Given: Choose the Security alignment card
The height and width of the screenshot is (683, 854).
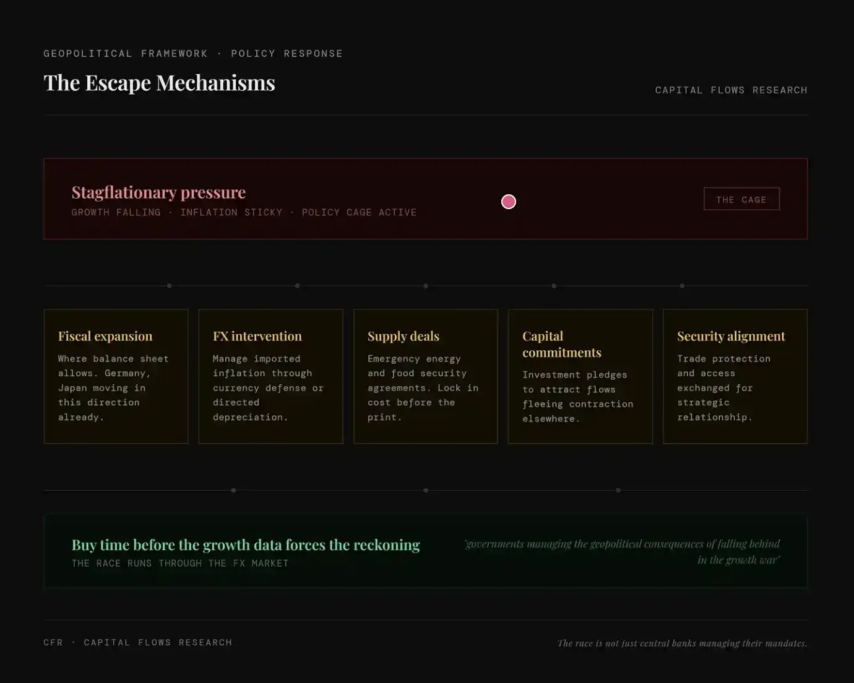Looking at the screenshot, I should coord(735,376).
